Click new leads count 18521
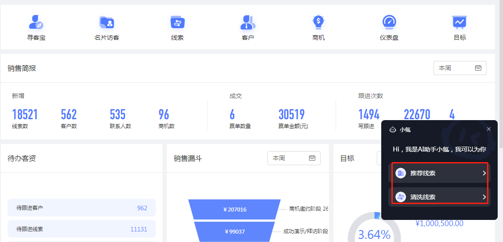 point(25,114)
